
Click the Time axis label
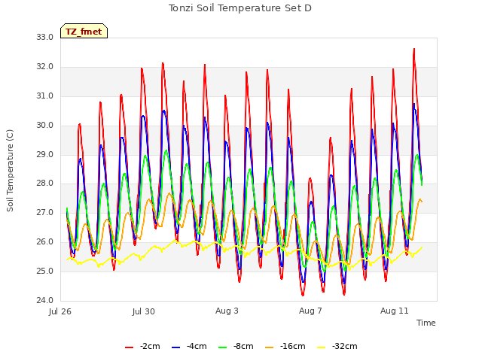pos(426,323)
